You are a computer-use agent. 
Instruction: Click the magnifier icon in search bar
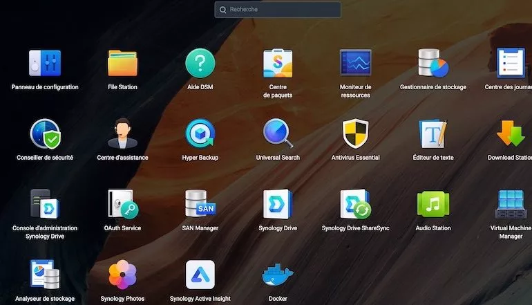pos(223,10)
